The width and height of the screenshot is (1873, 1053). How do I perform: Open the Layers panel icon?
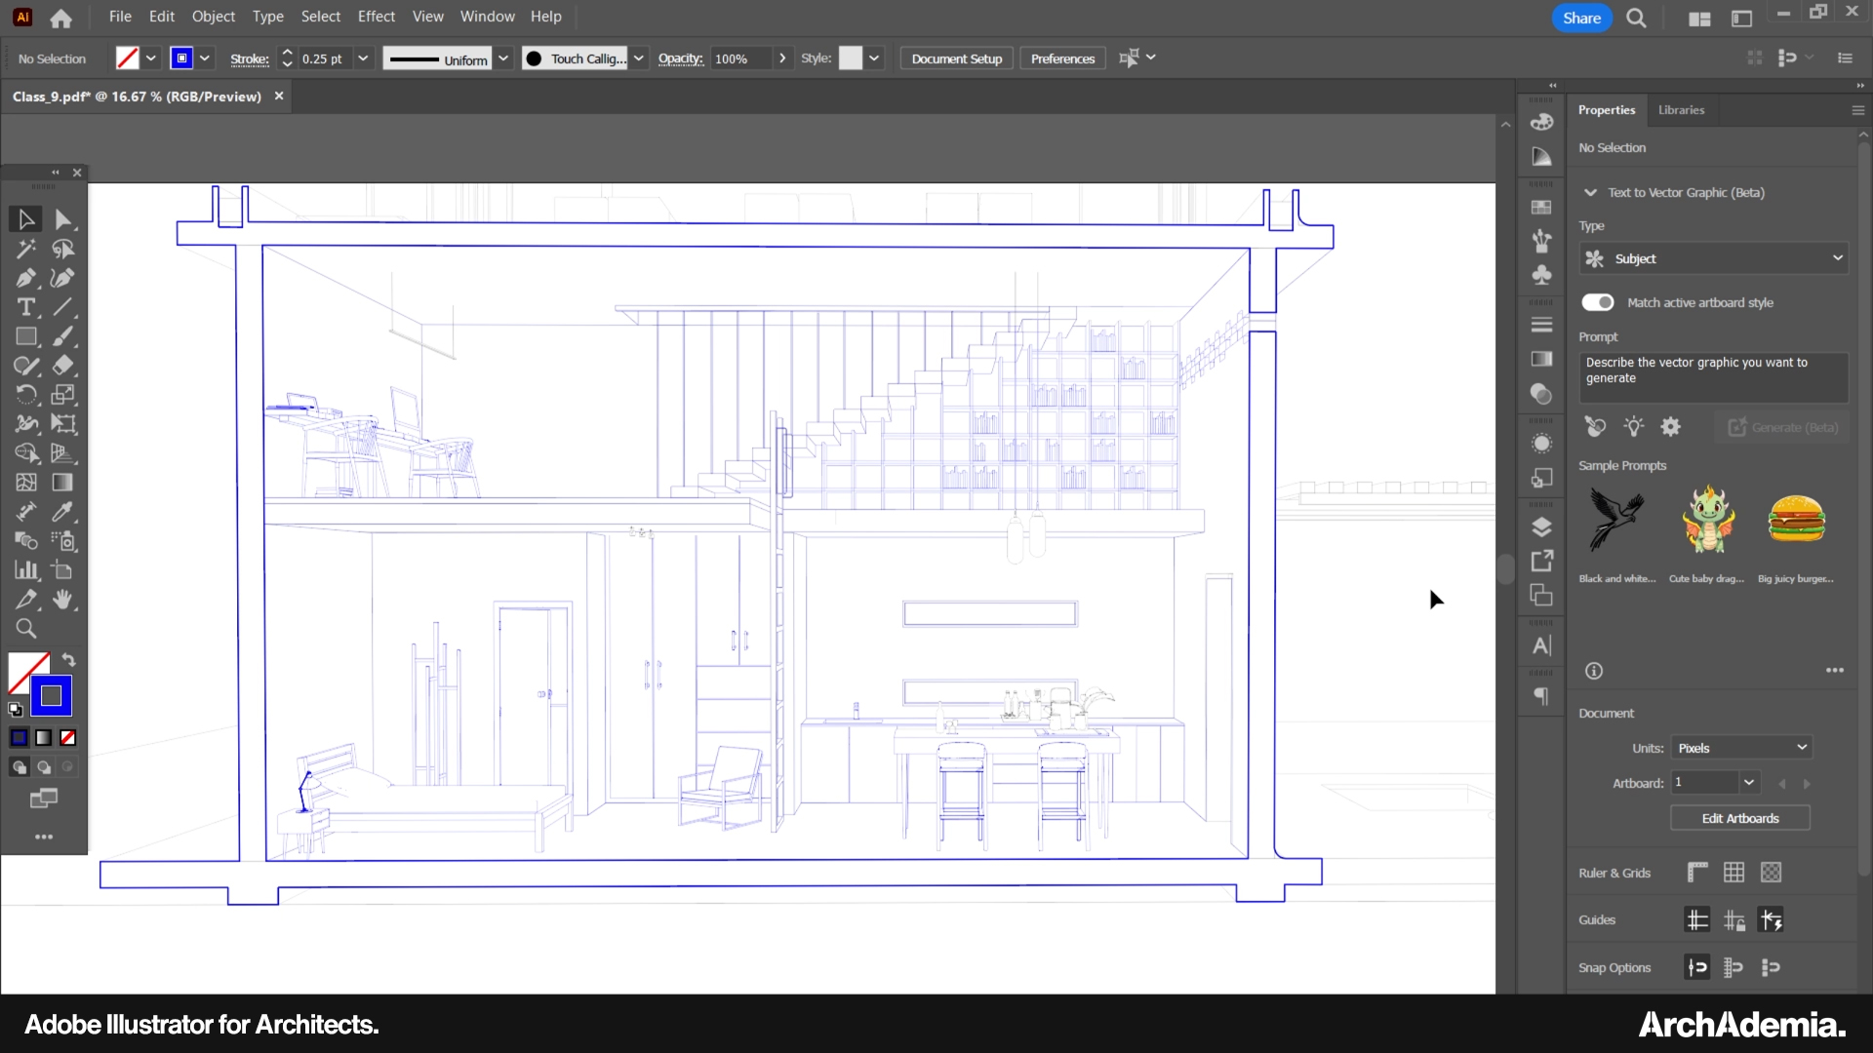tap(1541, 527)
